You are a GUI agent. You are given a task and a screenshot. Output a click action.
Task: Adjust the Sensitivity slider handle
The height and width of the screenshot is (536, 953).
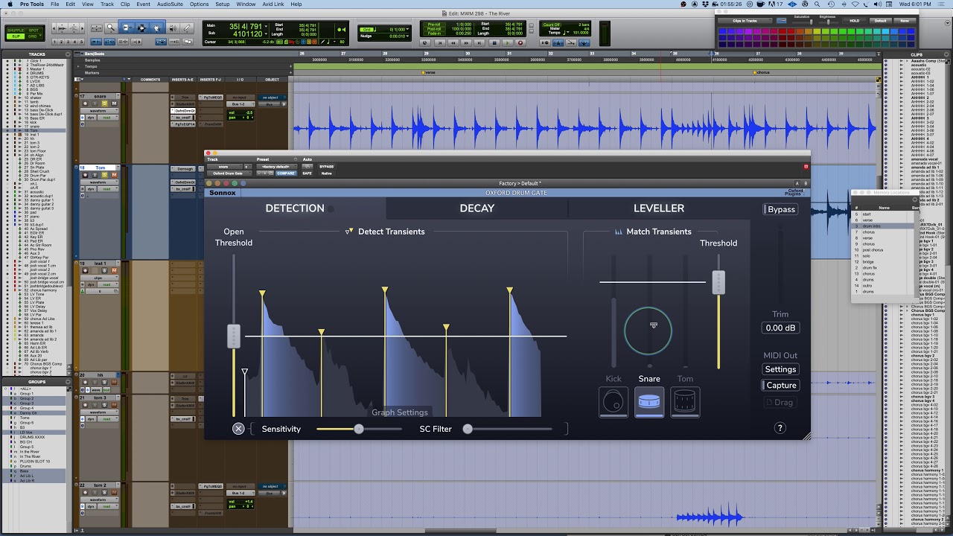pyautogui.click(x=359, y=429)
